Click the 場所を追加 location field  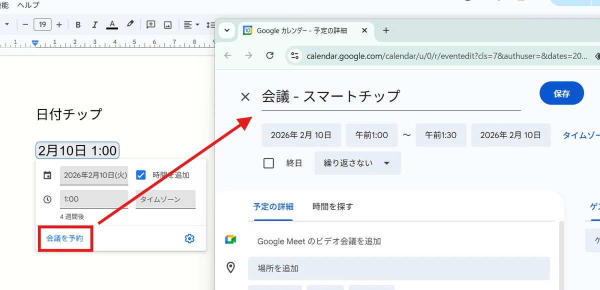pos(398,268)
